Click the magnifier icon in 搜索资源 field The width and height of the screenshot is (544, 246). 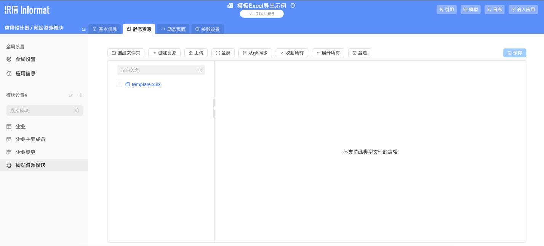click(199, 70)
